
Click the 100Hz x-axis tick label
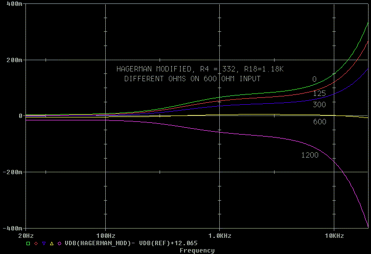(105, 235)
